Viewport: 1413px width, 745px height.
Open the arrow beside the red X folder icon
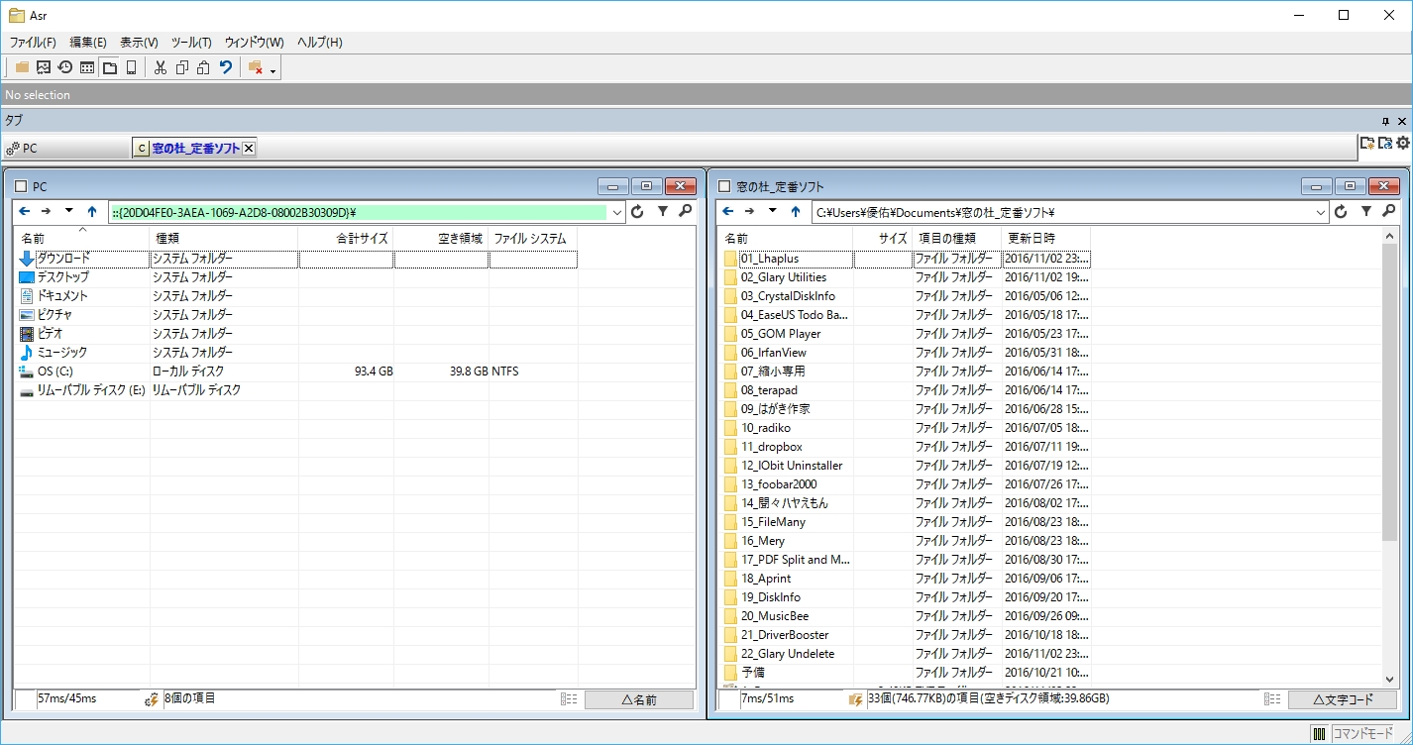point(272,69)
